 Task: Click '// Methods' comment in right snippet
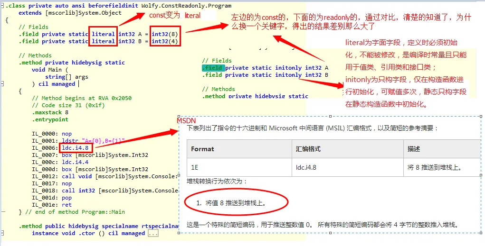click(x=219, y=89)
